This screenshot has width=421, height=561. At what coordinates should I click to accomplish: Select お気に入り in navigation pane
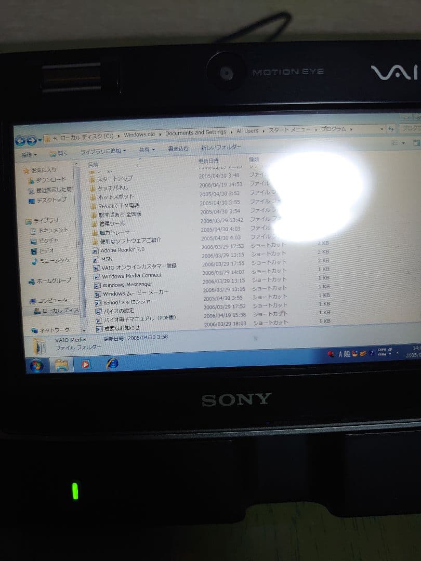[x=40, y=170]
